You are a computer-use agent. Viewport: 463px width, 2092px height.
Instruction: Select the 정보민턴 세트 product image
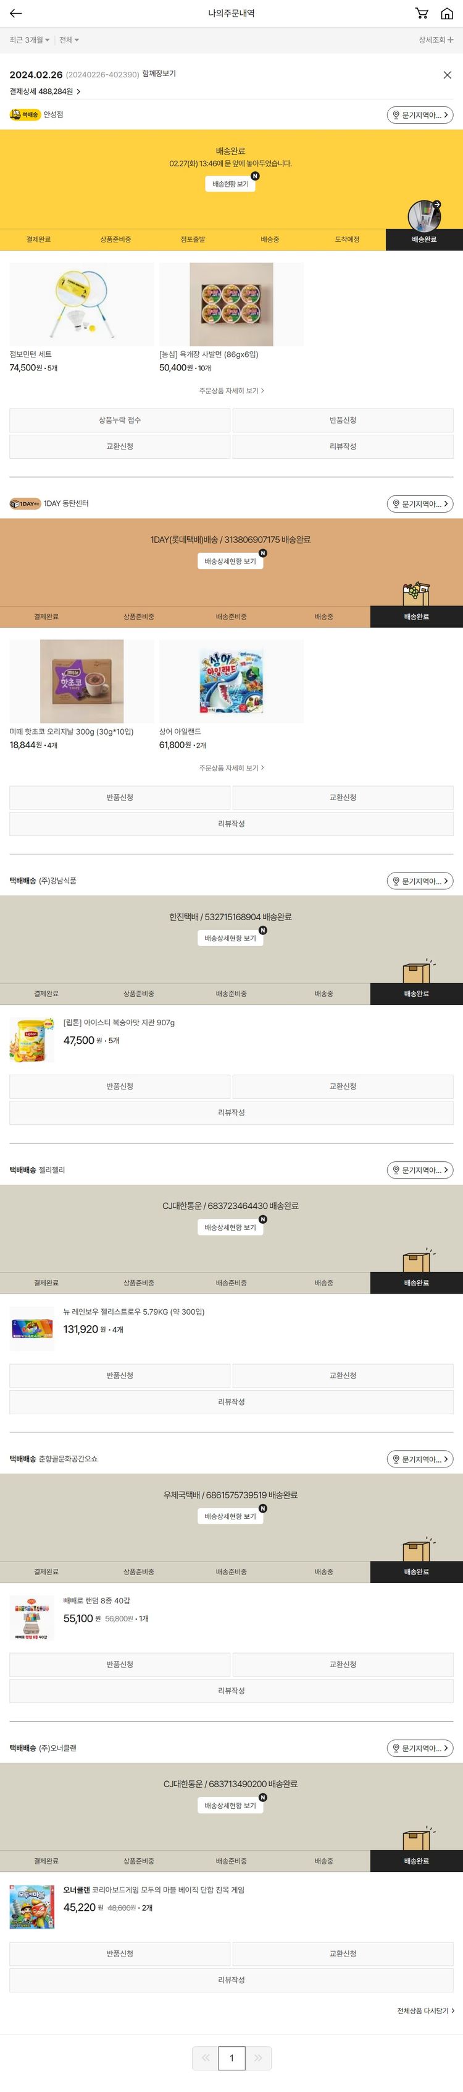[x=81, y=304]
